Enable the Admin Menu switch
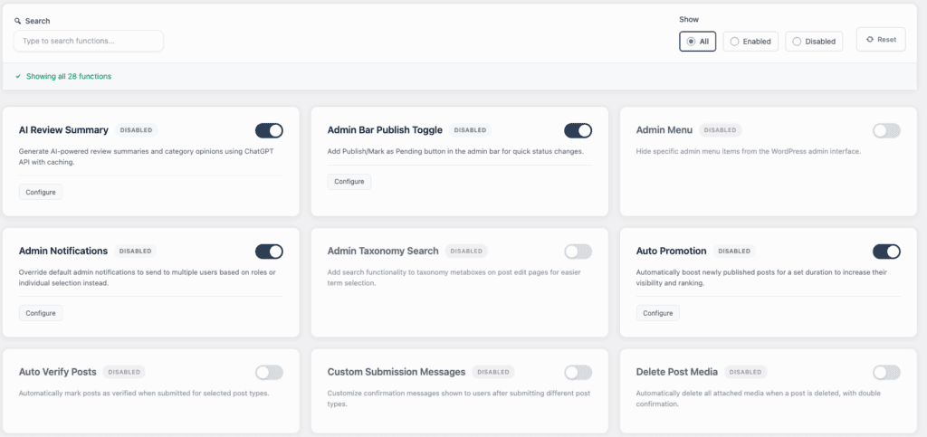Image resolution: width=927 pixels, height=437 pixels. pyautogui.click(x=886, y=130)
